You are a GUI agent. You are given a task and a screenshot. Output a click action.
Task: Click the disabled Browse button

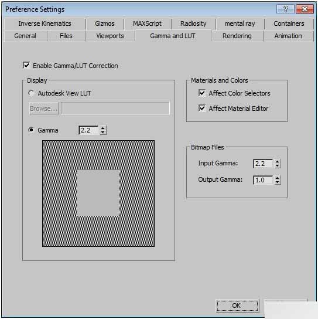pos(44,108)
